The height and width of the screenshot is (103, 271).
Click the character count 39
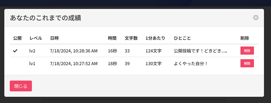(127, 64)
